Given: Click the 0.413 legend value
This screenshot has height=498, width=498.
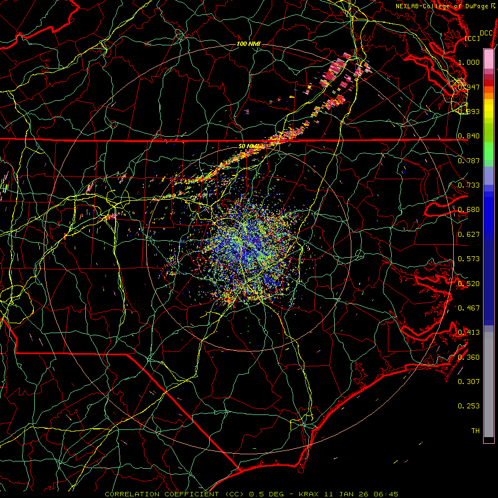Looking at the screenshot, I should point(469,333).
